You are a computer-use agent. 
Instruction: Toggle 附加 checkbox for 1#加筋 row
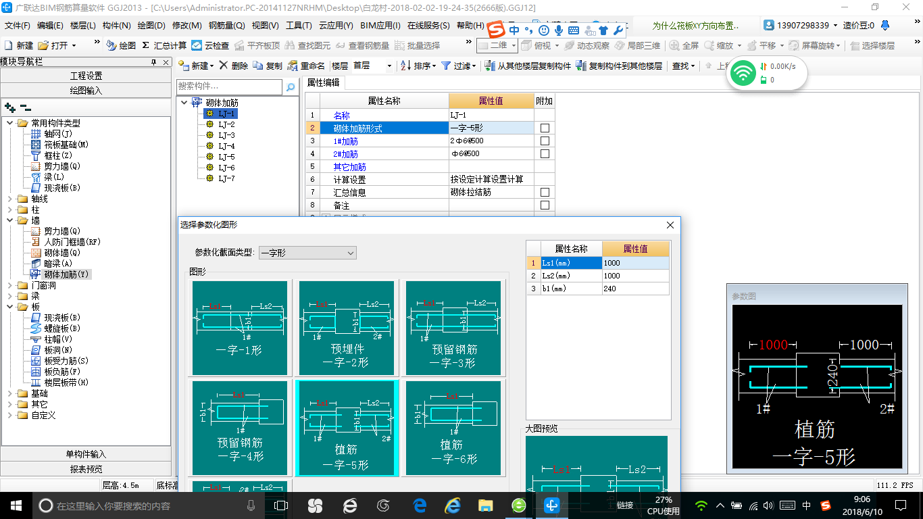545,141
